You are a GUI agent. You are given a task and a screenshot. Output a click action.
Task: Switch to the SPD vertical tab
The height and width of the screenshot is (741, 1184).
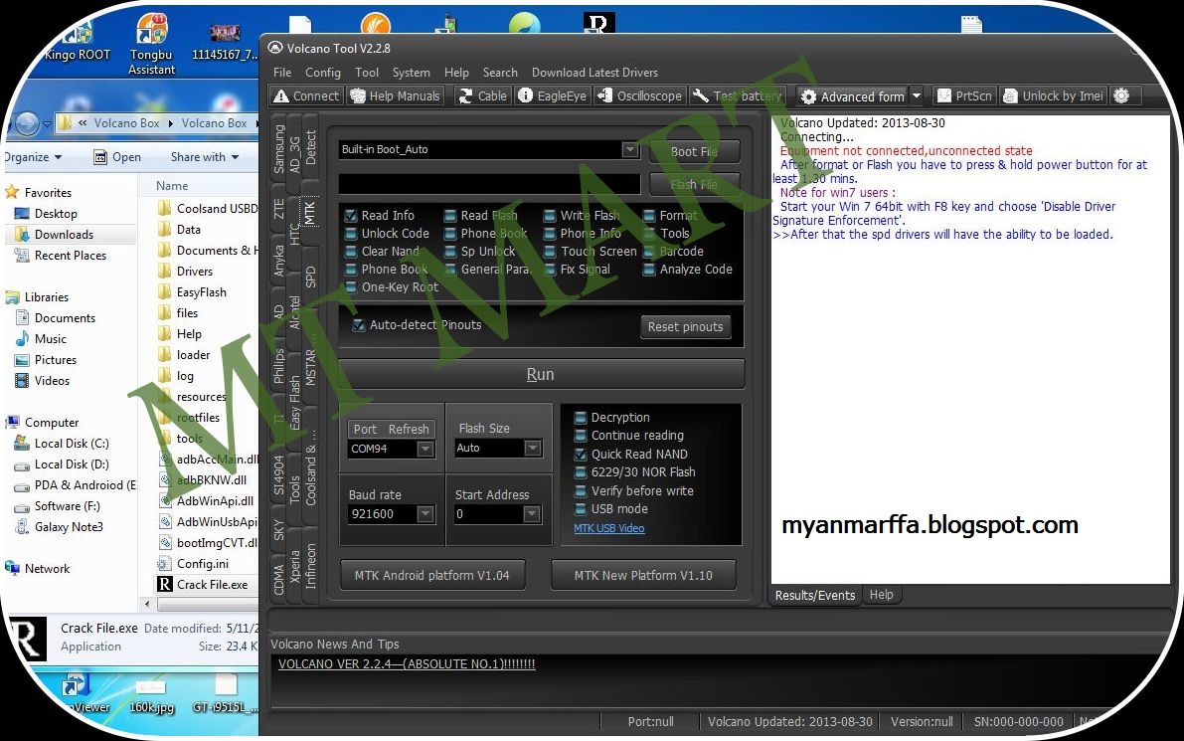pos(310,278)
